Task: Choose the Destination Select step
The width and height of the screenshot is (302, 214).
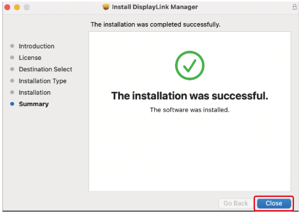Action: (x=45, y=69)
